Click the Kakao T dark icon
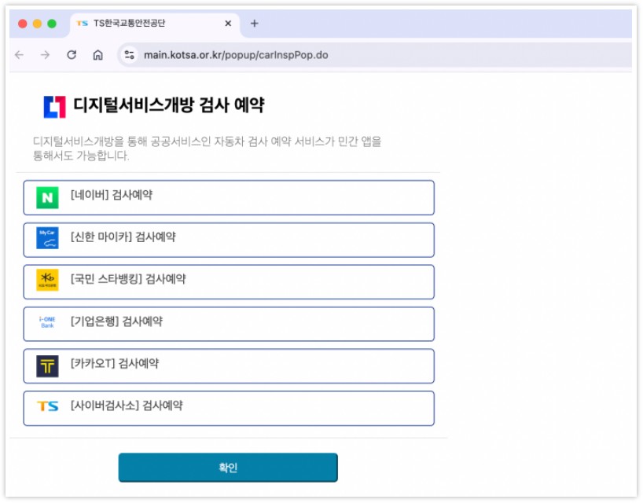The height and width of the screenshot is (503, 643). point(47,366)
